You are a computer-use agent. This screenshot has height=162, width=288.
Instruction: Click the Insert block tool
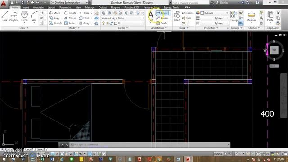click(x=177, y=16)
